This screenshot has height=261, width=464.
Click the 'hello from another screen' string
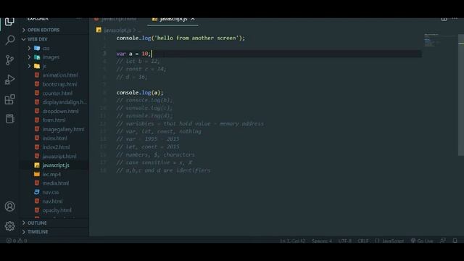(196, 38)
